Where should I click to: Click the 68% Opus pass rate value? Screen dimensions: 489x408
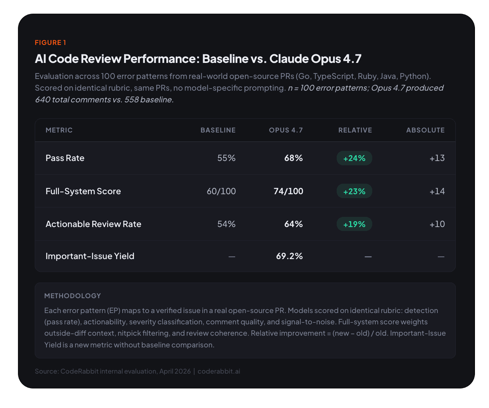293,158
